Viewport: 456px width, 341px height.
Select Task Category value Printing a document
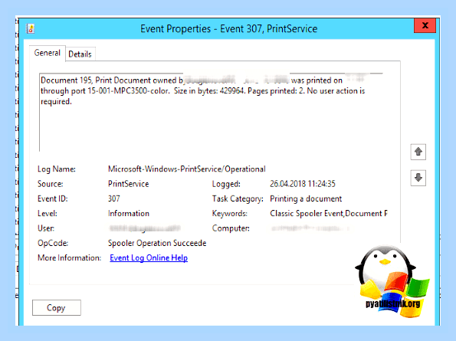(x=306, y=198)
